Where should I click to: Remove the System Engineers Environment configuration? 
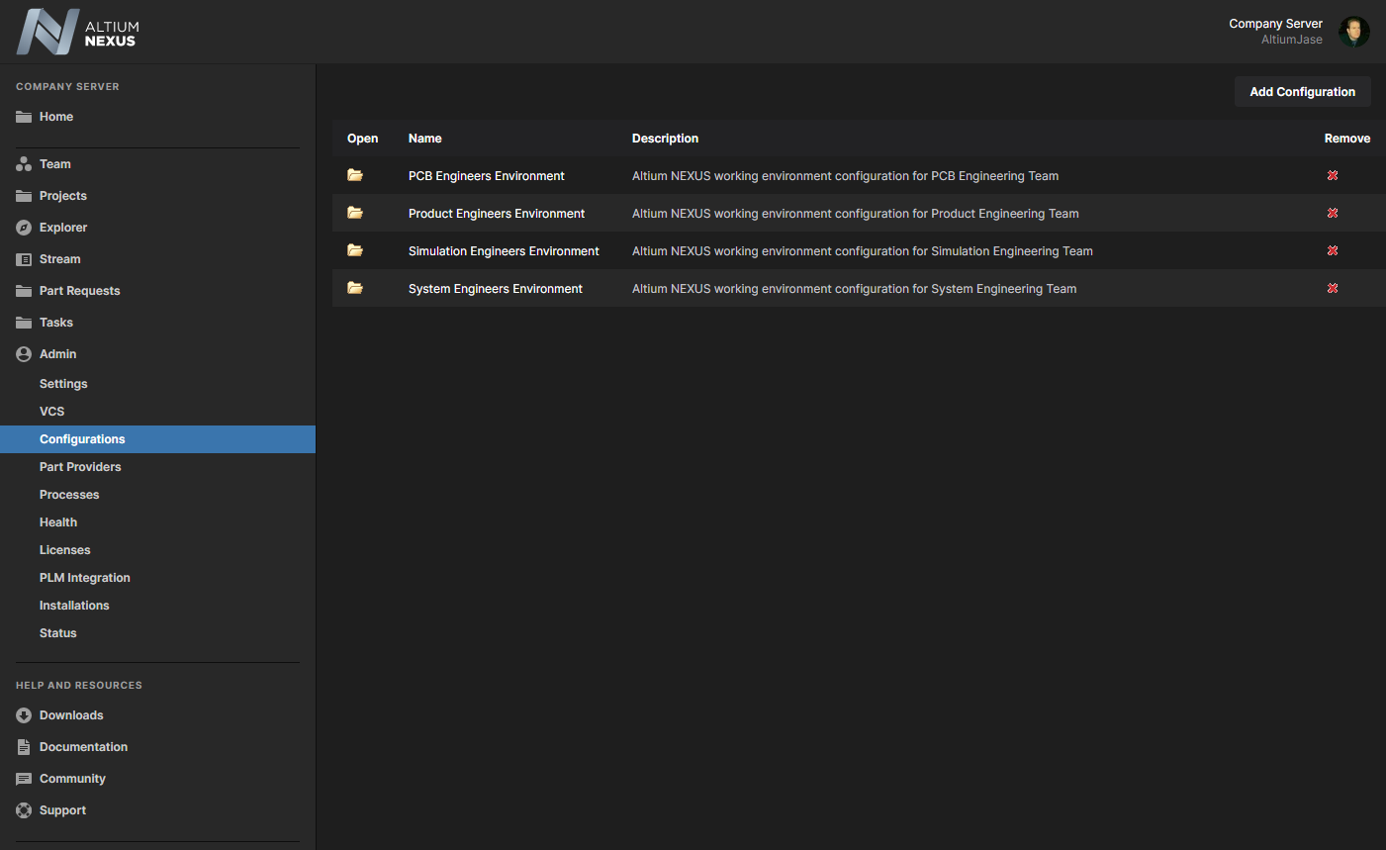pyautogui.click(x=1333, y=288)
